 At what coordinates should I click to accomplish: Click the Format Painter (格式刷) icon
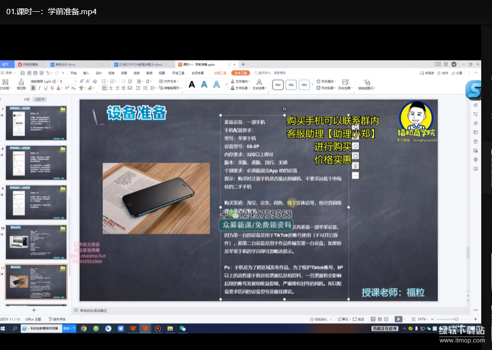point(21,84)
